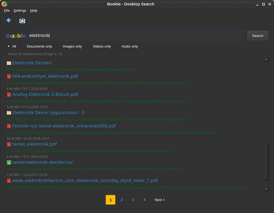Go to results page 3
Image resolution: width=274 pixels, height=213 pixels.
pos(133,200)
